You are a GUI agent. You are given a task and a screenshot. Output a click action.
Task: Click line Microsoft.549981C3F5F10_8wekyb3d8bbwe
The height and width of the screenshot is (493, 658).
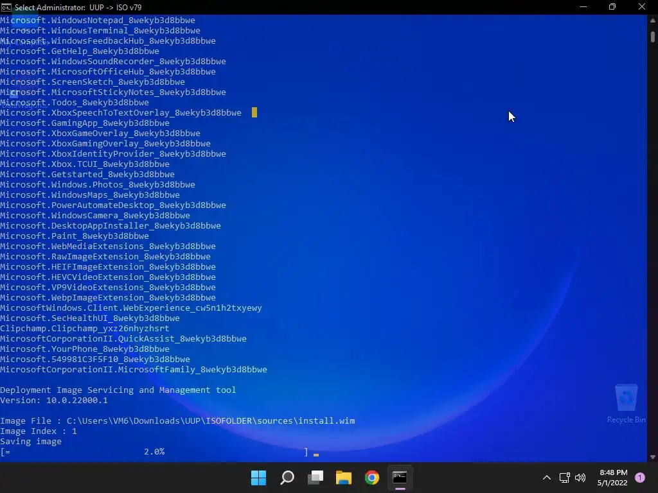click(95, 359)
